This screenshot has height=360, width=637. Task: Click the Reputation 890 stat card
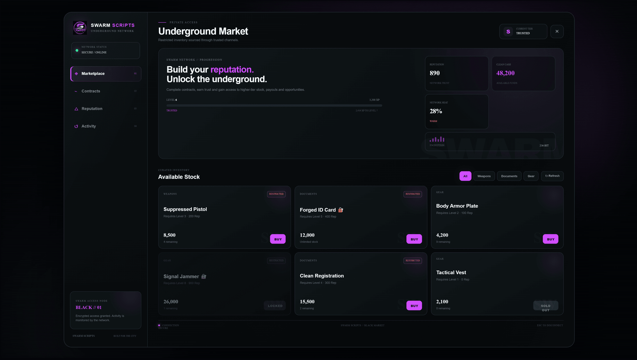click(457, 74)
